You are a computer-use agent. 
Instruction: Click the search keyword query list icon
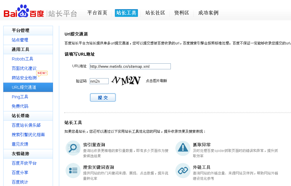click(x=73, y=170)
